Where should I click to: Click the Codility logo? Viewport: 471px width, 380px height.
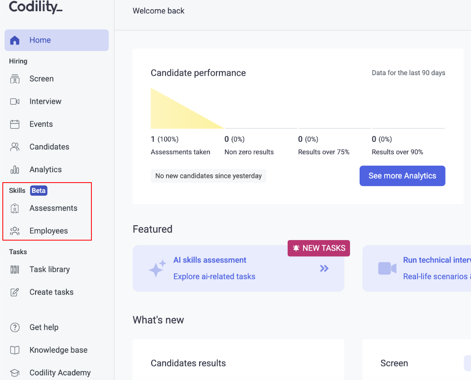(x=36, y=7)
